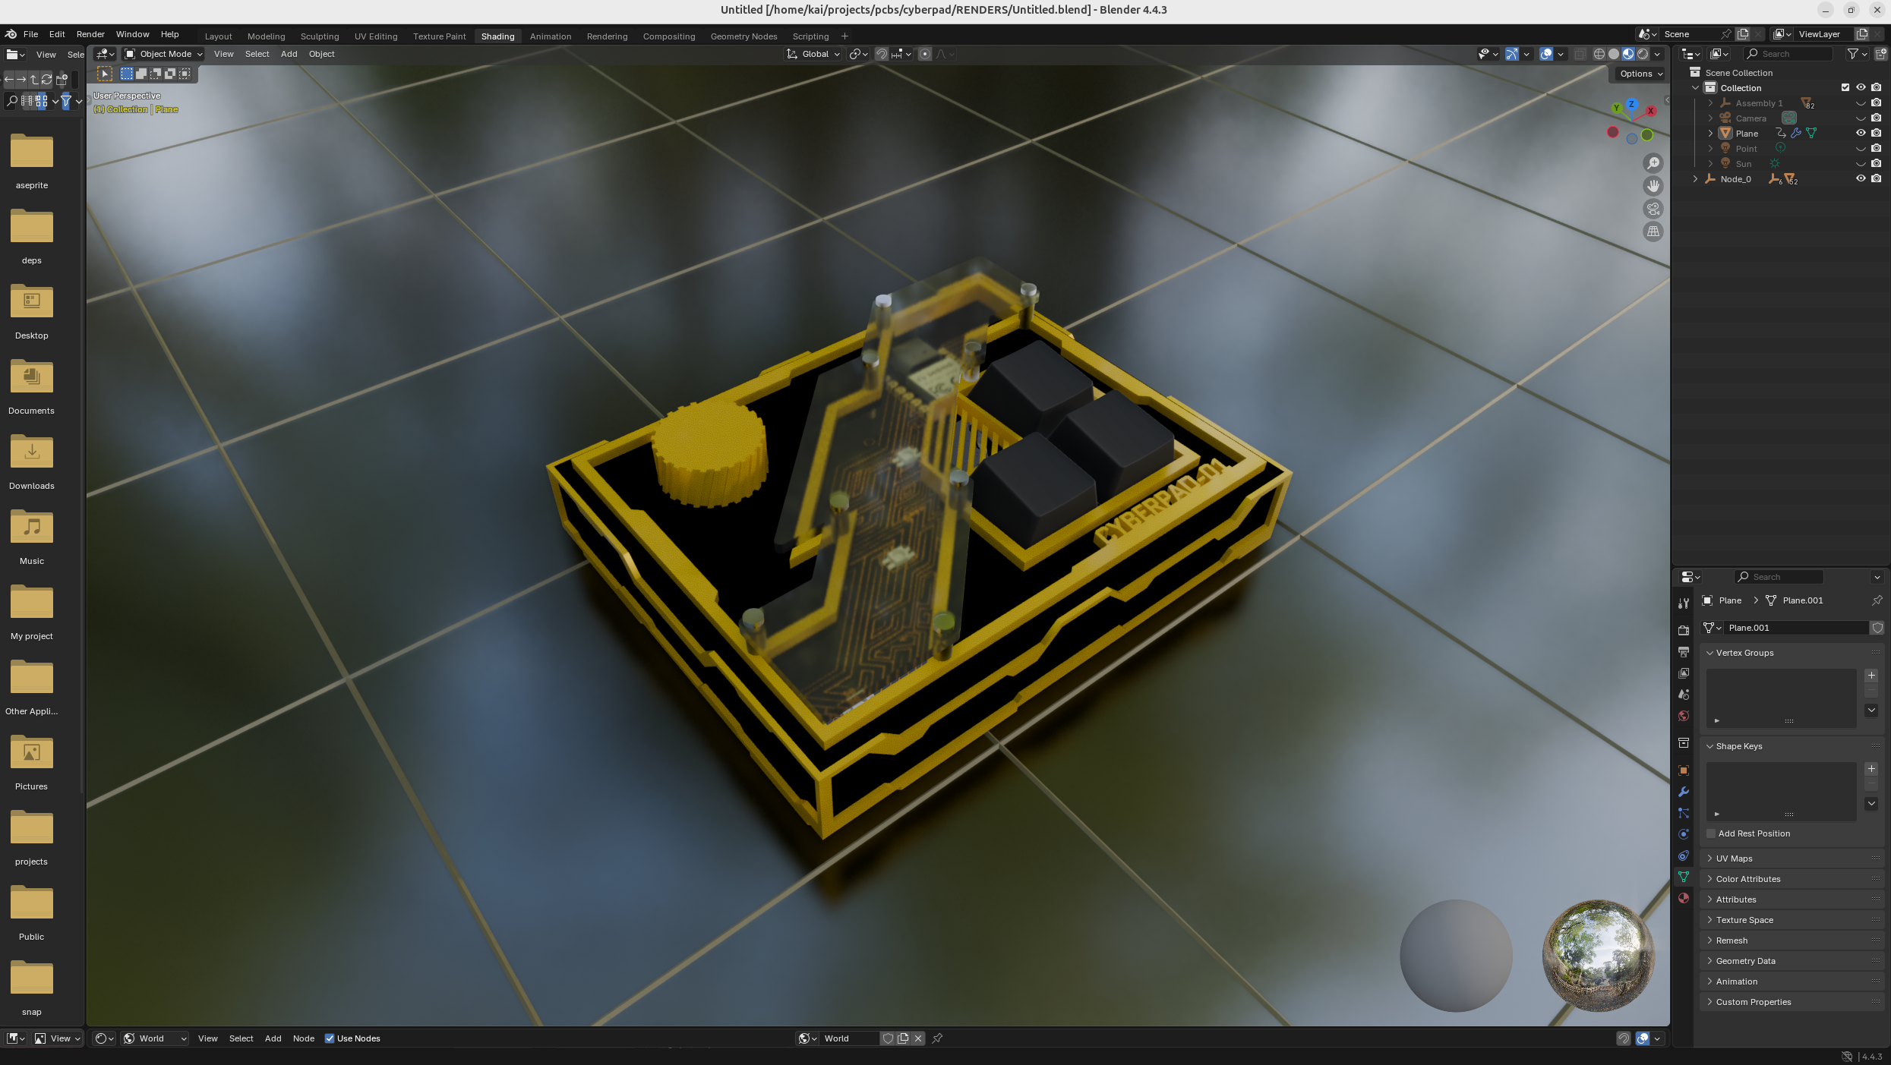Uncheck the Use Nodes checkbox
1891x1065 pixels.
[x=330, y=1038]
